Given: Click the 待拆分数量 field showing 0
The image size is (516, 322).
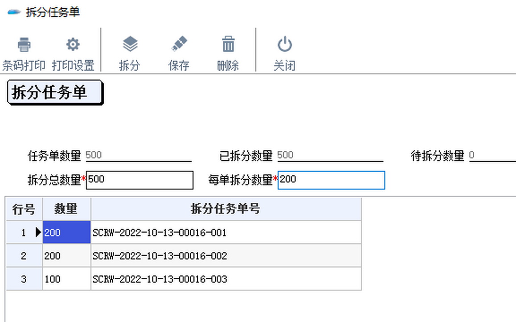Looking at the screenshot, I should (492, 155).
